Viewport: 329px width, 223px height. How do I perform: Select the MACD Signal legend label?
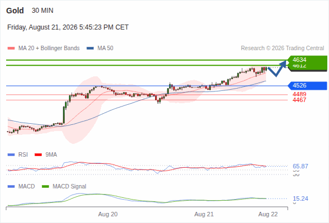(x=70, y=187)
